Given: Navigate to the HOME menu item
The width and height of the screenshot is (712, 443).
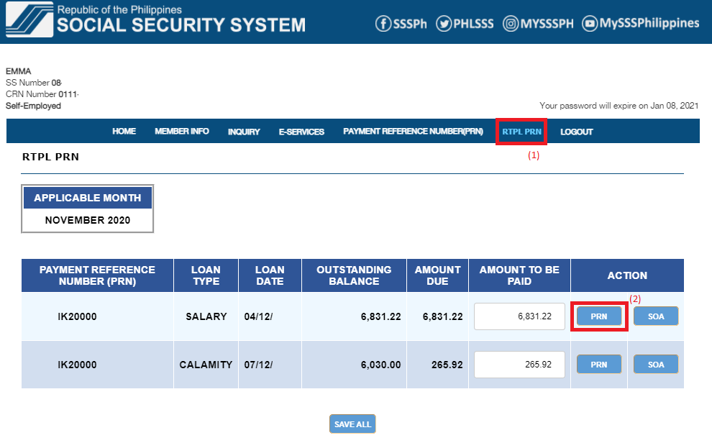Looking at the screenshot, I should 124,131.
